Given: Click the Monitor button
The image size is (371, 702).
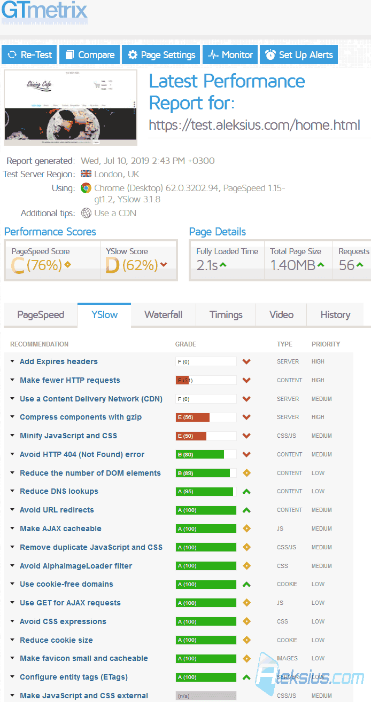Looking at the screenshot, I should 230,54.
